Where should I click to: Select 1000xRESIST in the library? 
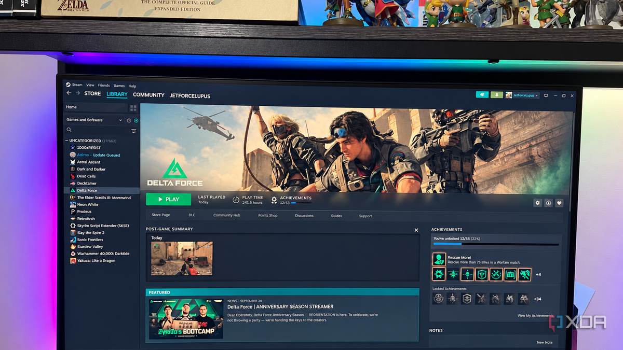[89, 148]
